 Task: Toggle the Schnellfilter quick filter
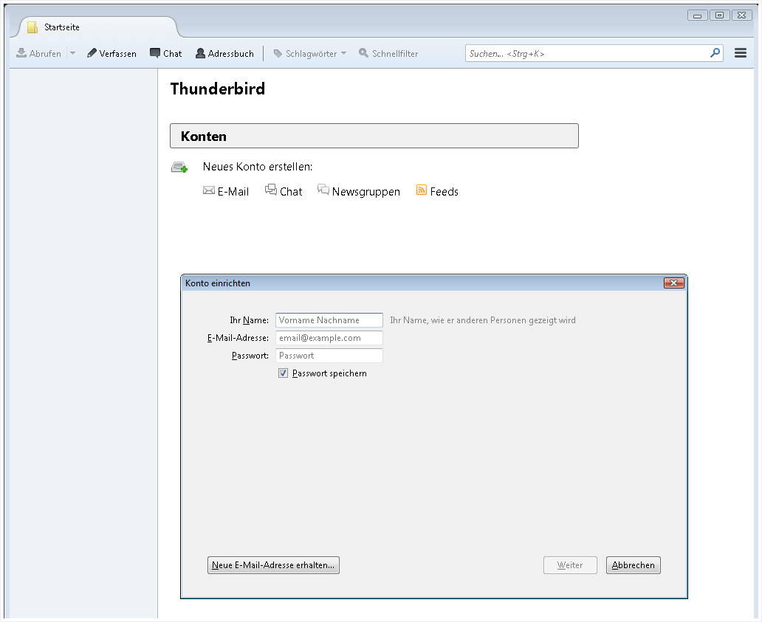tap(388, 53)
